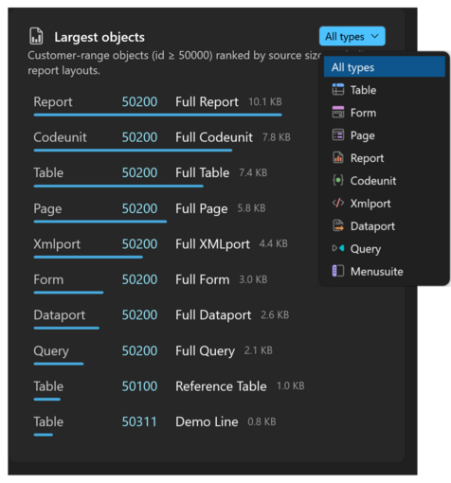Click the Form type icon in dropdown

(338, 113)
